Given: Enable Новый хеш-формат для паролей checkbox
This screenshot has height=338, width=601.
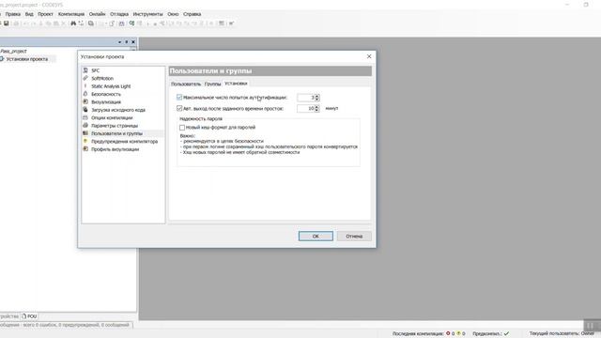Looking at the screenshot, I should 182,128.
